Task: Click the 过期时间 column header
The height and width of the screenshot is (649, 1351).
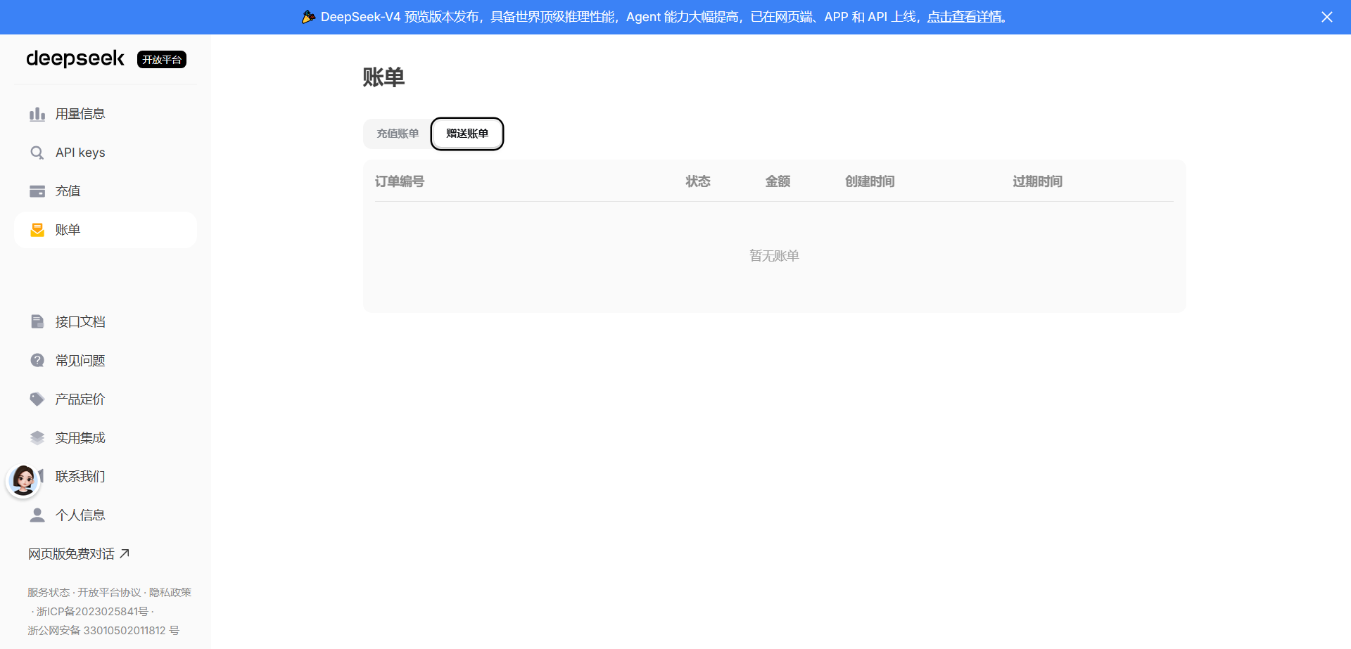Action: [x=1037, y=181]
